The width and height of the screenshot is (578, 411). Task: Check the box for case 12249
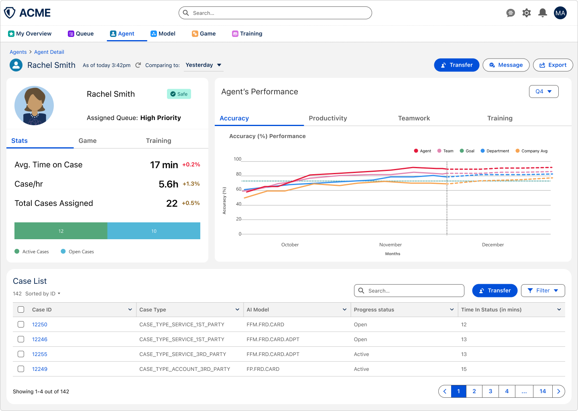click(x=21, y=369)
